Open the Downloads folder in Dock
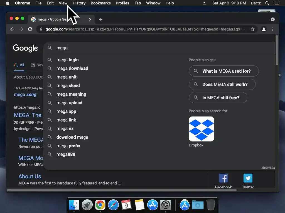This screenshot has width=285, height=213. [x=198, y=205]
